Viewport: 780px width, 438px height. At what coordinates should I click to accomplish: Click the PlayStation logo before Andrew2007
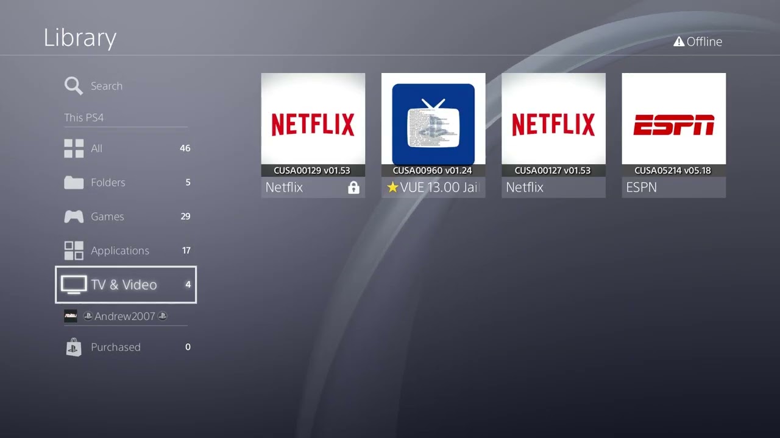click(88, 316)
